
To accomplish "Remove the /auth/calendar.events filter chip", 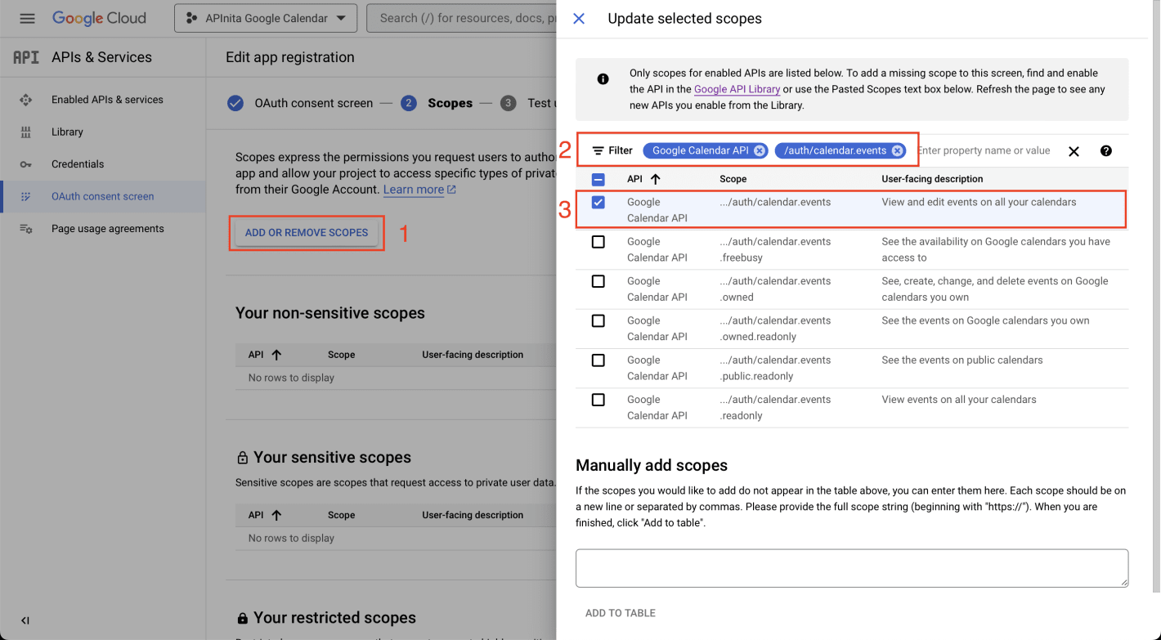I will click(897, 150).
